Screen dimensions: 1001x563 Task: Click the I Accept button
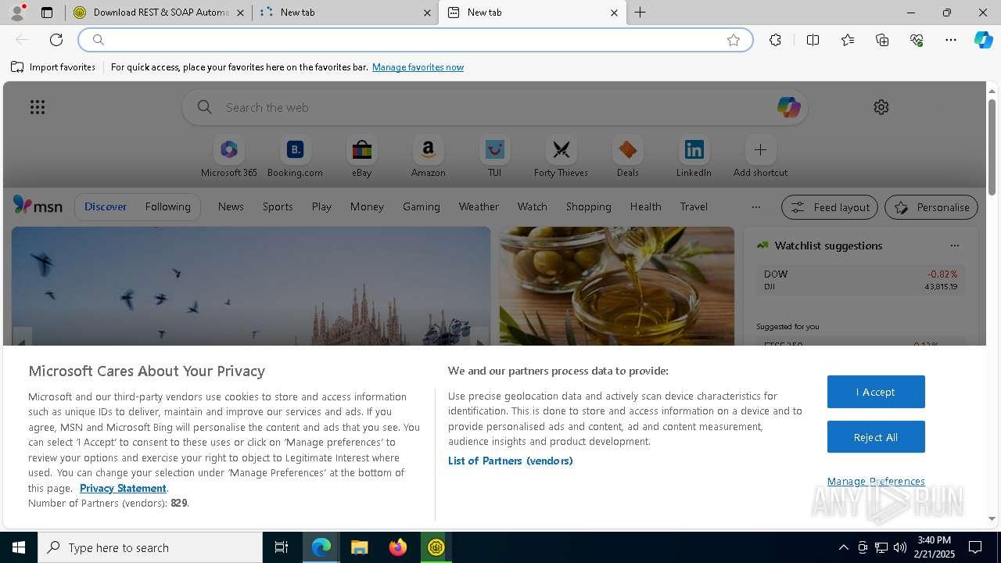[876, 392]
